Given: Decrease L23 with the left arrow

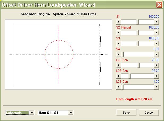Looking at the screenshot, I should pyautogui.click(x=119, y=76).
